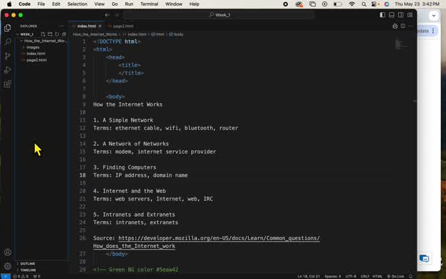Toggle the Primary Side Bar layout button
This screenshot has width=446, height=279.
coord(382,15)
